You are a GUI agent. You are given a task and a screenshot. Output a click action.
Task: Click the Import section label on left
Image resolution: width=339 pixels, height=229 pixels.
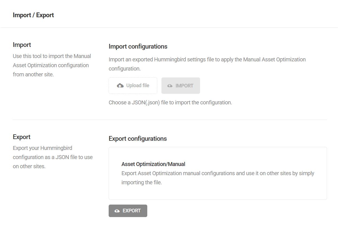tap(22, 45)
